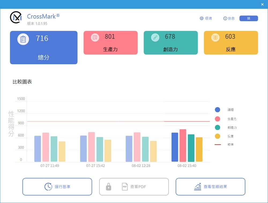Click the yellow 反應 legend dot
Image resolution: width=268 pixels, height=203 pixels.
point(217,136)
